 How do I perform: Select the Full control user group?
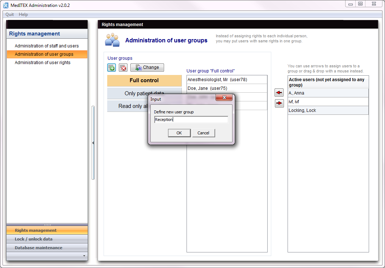click(x=145, y=80)
